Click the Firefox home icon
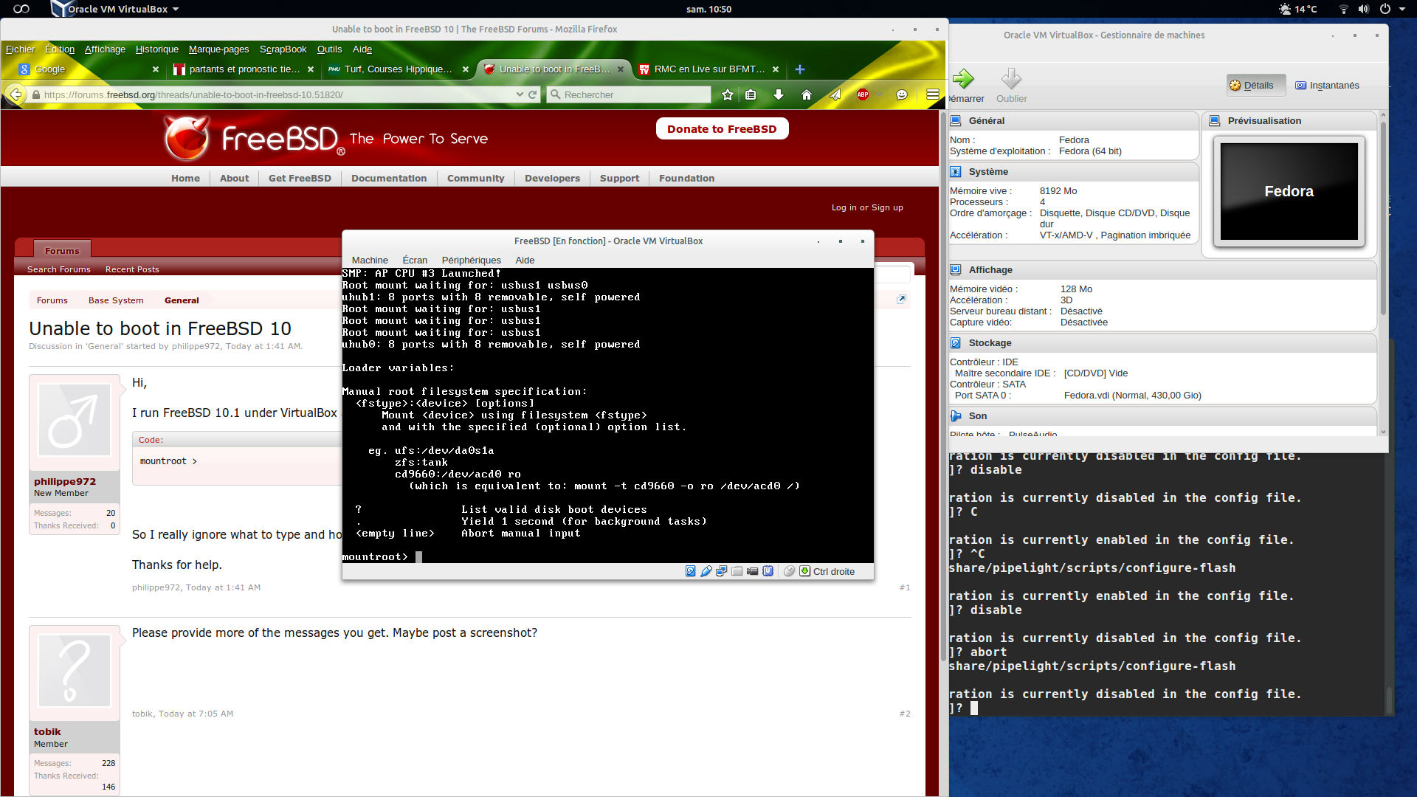Image resolution: width=1417 pixels, height=797 pixels. point(806,94)
